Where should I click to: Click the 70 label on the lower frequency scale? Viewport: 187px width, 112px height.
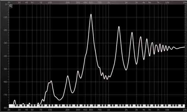tap(41, 110)
